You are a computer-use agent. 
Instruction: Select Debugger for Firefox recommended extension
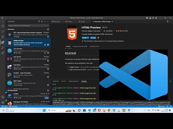point(28,103)
